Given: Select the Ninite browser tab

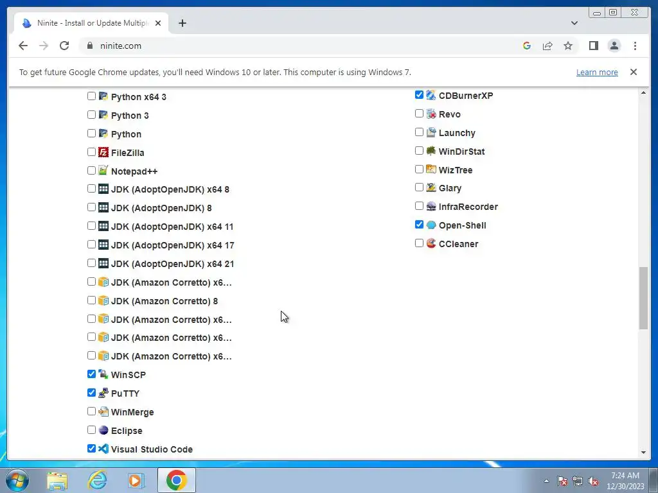Looking at the screenshot, I should pyautogui.click(x=91, y=23).
